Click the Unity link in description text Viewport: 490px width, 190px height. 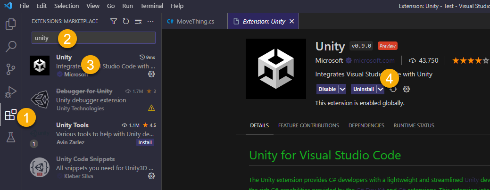pos(472,180)
